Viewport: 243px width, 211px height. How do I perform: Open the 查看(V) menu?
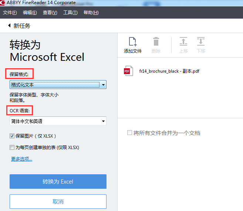[50, 13]
